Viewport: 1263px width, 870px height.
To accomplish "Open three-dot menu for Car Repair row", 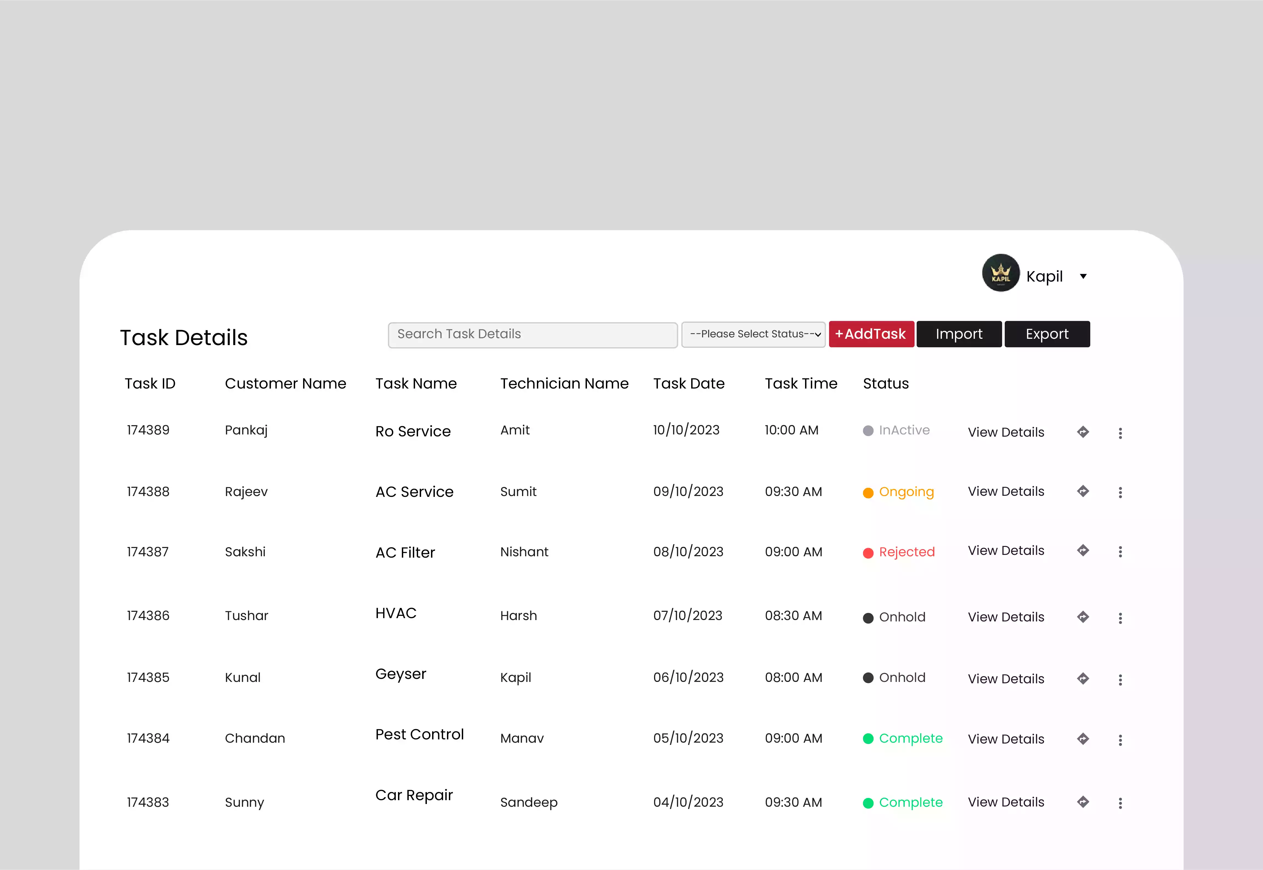I will [x=1120, y=803].
